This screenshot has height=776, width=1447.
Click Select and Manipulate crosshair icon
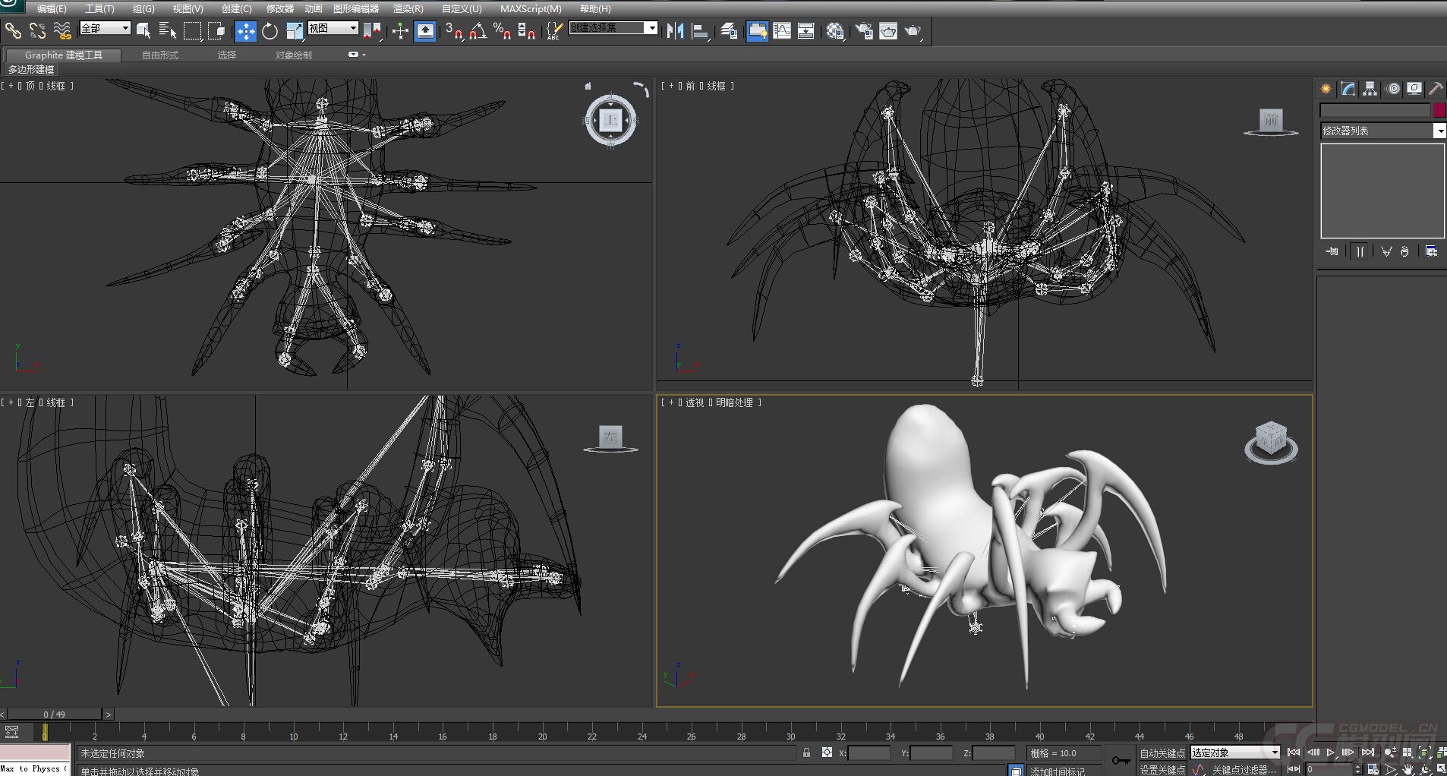coord(400,30)
